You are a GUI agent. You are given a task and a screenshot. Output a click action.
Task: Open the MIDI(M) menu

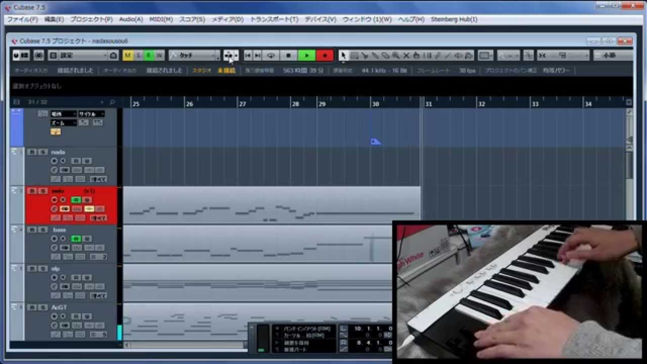coord(161,19)
